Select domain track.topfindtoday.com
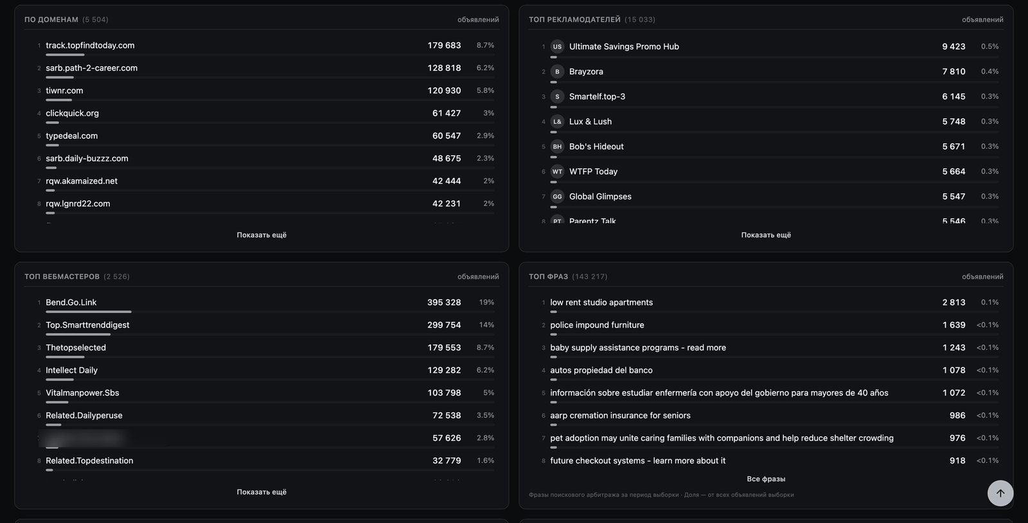Image resolution: width=1028 pixels, height=523 pixels. [90, 46]
